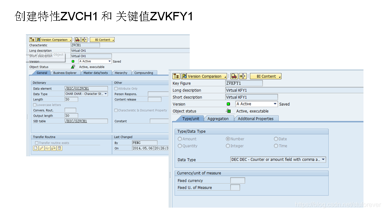
Task: Click Change transfer routine pencil icon
Action: (41, 148)
